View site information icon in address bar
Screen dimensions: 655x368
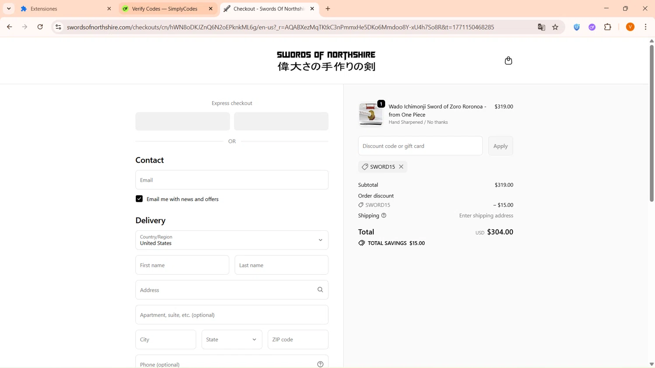point(58,27)
